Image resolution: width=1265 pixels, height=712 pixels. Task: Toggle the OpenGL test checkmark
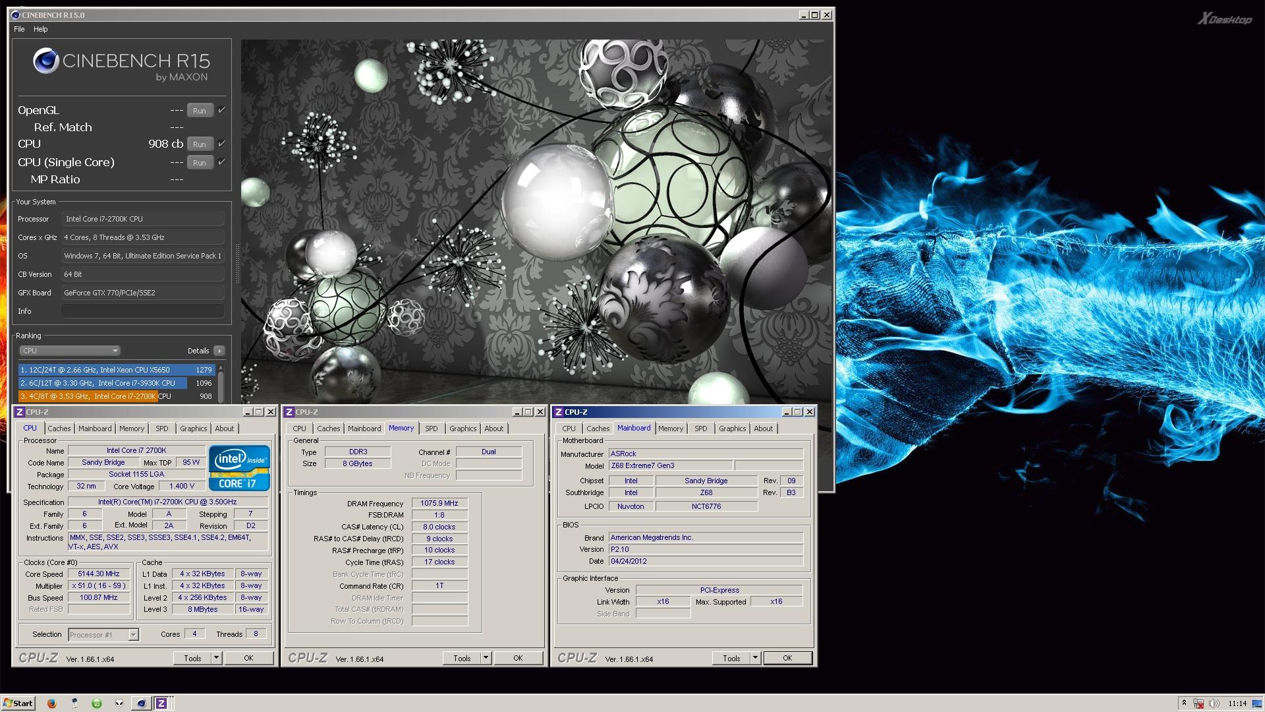click(x=221, y=110)
